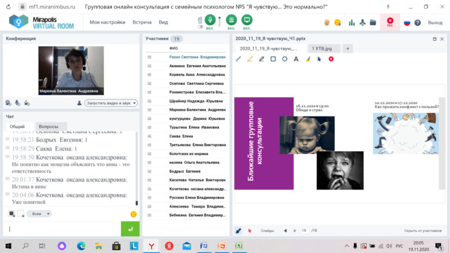Open row menu for Сакаа Елена participant
This screenshot has width=450, height=253.
[x=149, y=136]
